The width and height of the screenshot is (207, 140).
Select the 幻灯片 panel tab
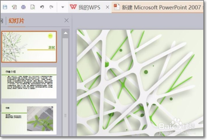[x=16, y=21]
